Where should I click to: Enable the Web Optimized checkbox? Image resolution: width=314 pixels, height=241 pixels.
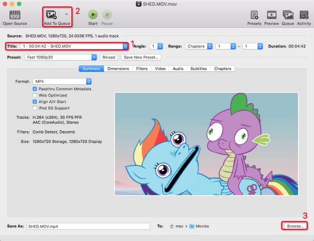click(x=35, y=95)
